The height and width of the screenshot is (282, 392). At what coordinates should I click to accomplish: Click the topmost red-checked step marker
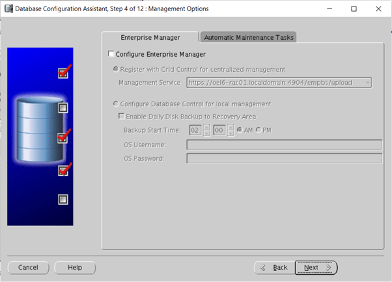coord(63,73)
